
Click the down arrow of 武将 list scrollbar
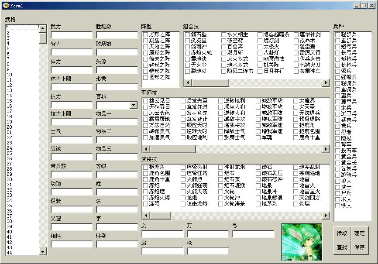pos(43,251)
